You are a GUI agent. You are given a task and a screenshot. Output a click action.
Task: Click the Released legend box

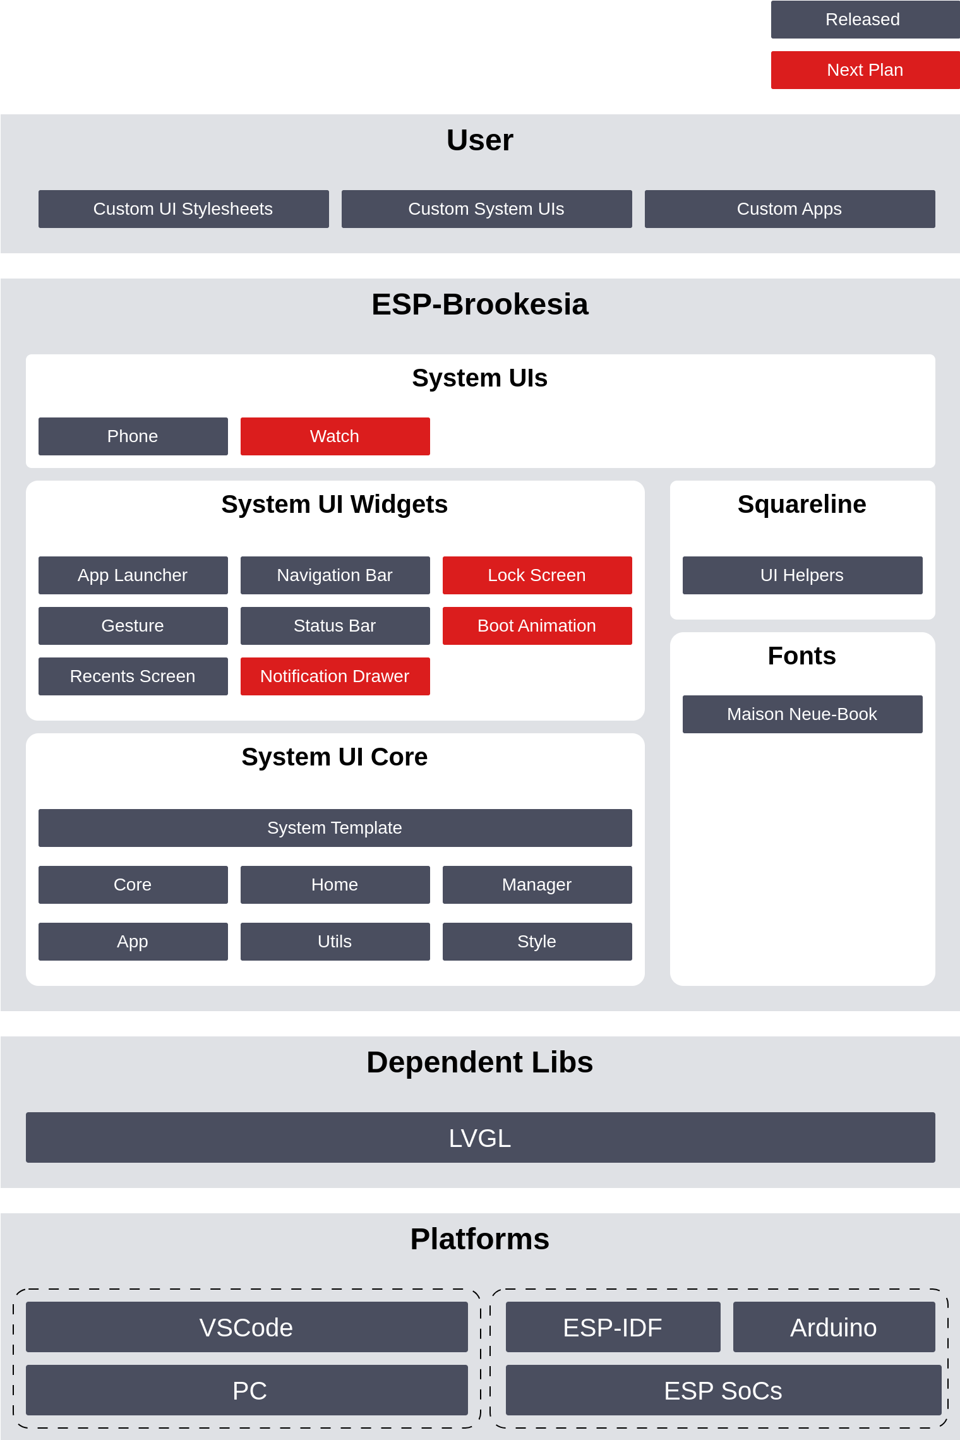[865, 20]
